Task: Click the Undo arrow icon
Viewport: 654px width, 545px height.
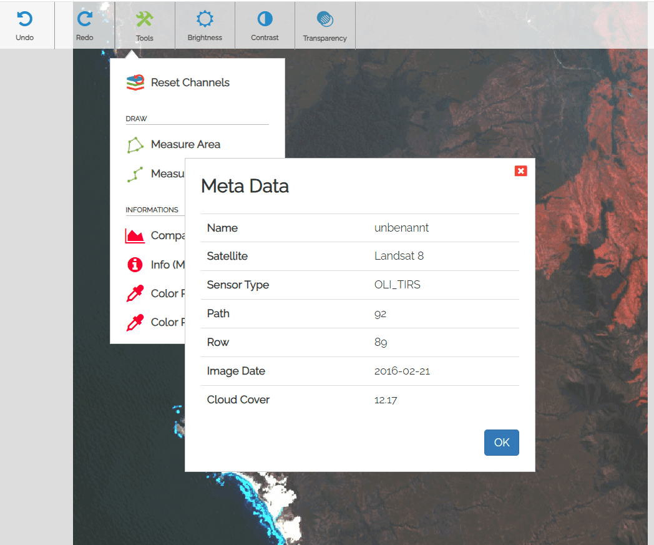Action: click(x=24, y=19)
